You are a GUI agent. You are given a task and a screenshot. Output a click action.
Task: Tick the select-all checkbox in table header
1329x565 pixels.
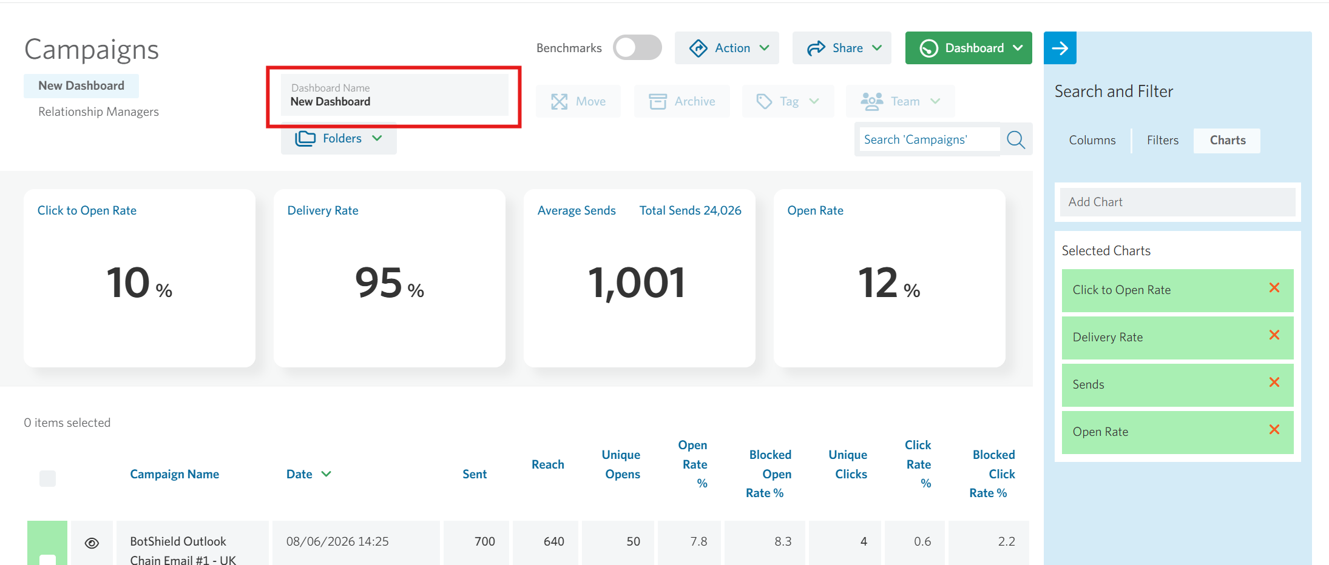pyautogui.click(x=47, y=478)
